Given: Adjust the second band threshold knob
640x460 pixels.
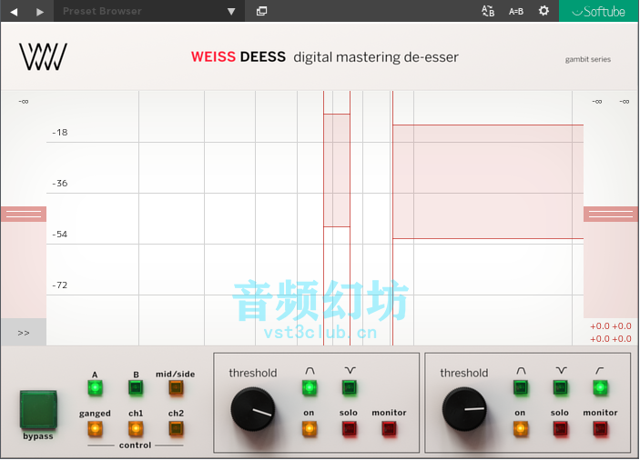Looking at the screenshot, I should pos(464,409).
